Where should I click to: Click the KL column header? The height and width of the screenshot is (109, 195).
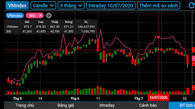86,22
